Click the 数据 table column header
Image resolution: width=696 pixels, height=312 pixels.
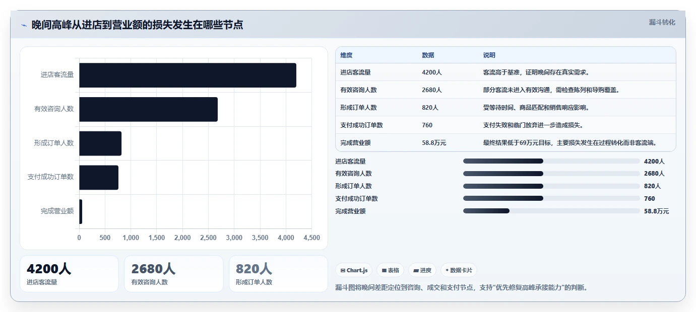tap(428, 55)
